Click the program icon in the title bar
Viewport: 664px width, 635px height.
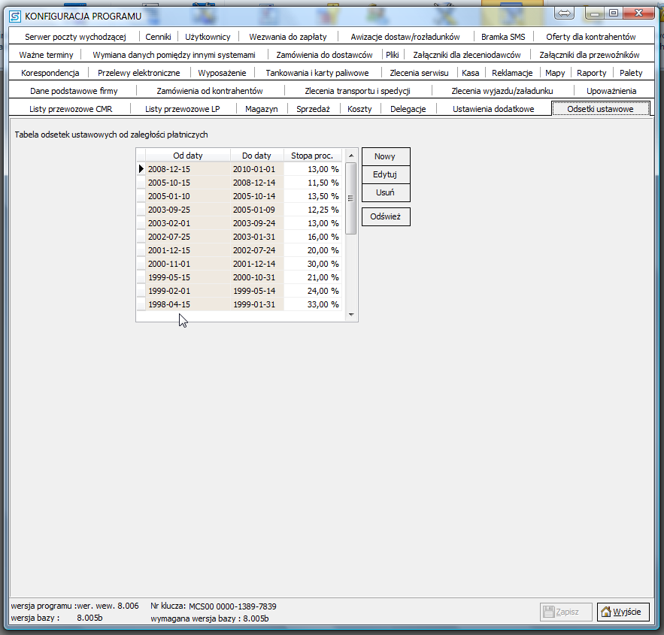pyautogui.click(x=15, y=17)
